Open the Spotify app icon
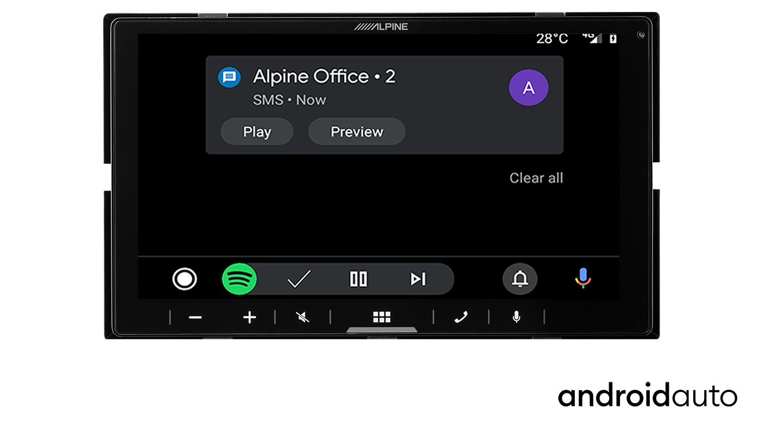The height and width of the screenshot is (439, 760). point(239,279)
